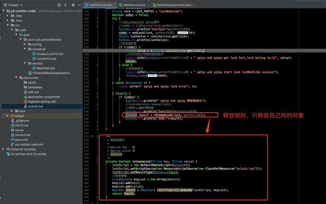Viewport: 326px width, 204px height.
Task: Expand the test folder
Action: pos(12,111)
